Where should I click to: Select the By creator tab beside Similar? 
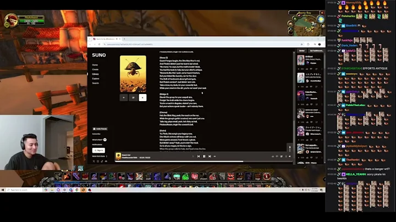click(x=316, y=51)
